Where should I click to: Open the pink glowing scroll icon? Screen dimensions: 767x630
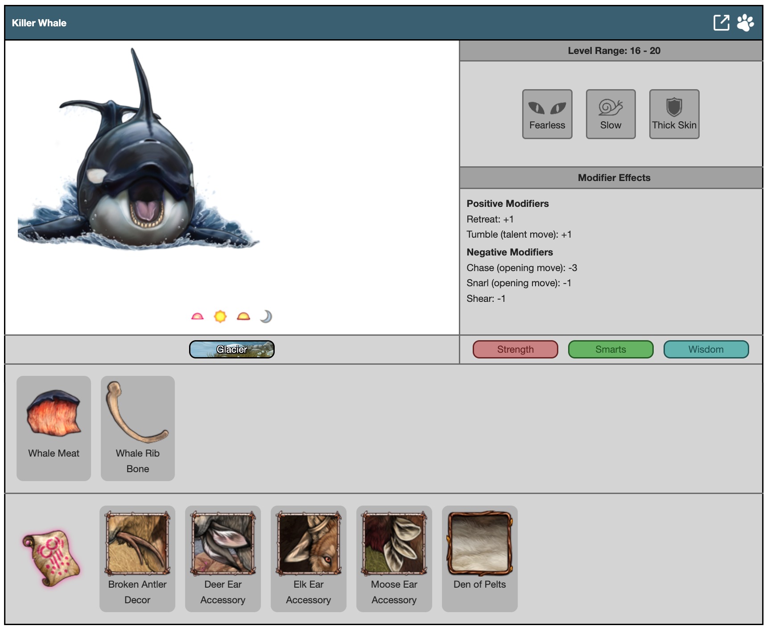click(51, 558)
